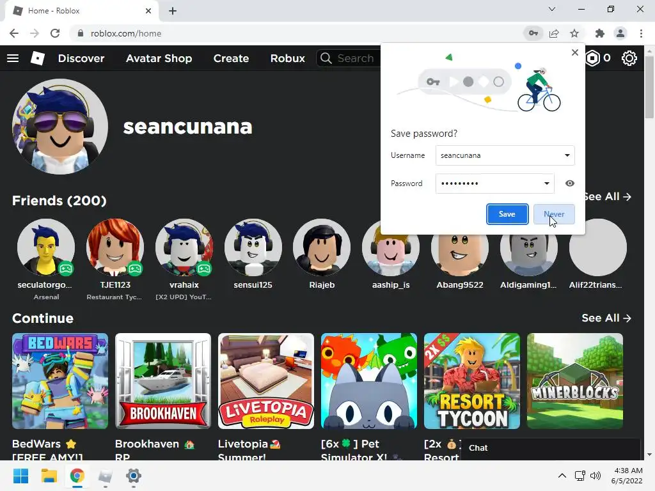
Task: Open the Windows Start menu
Action: [x=20, y=476]
